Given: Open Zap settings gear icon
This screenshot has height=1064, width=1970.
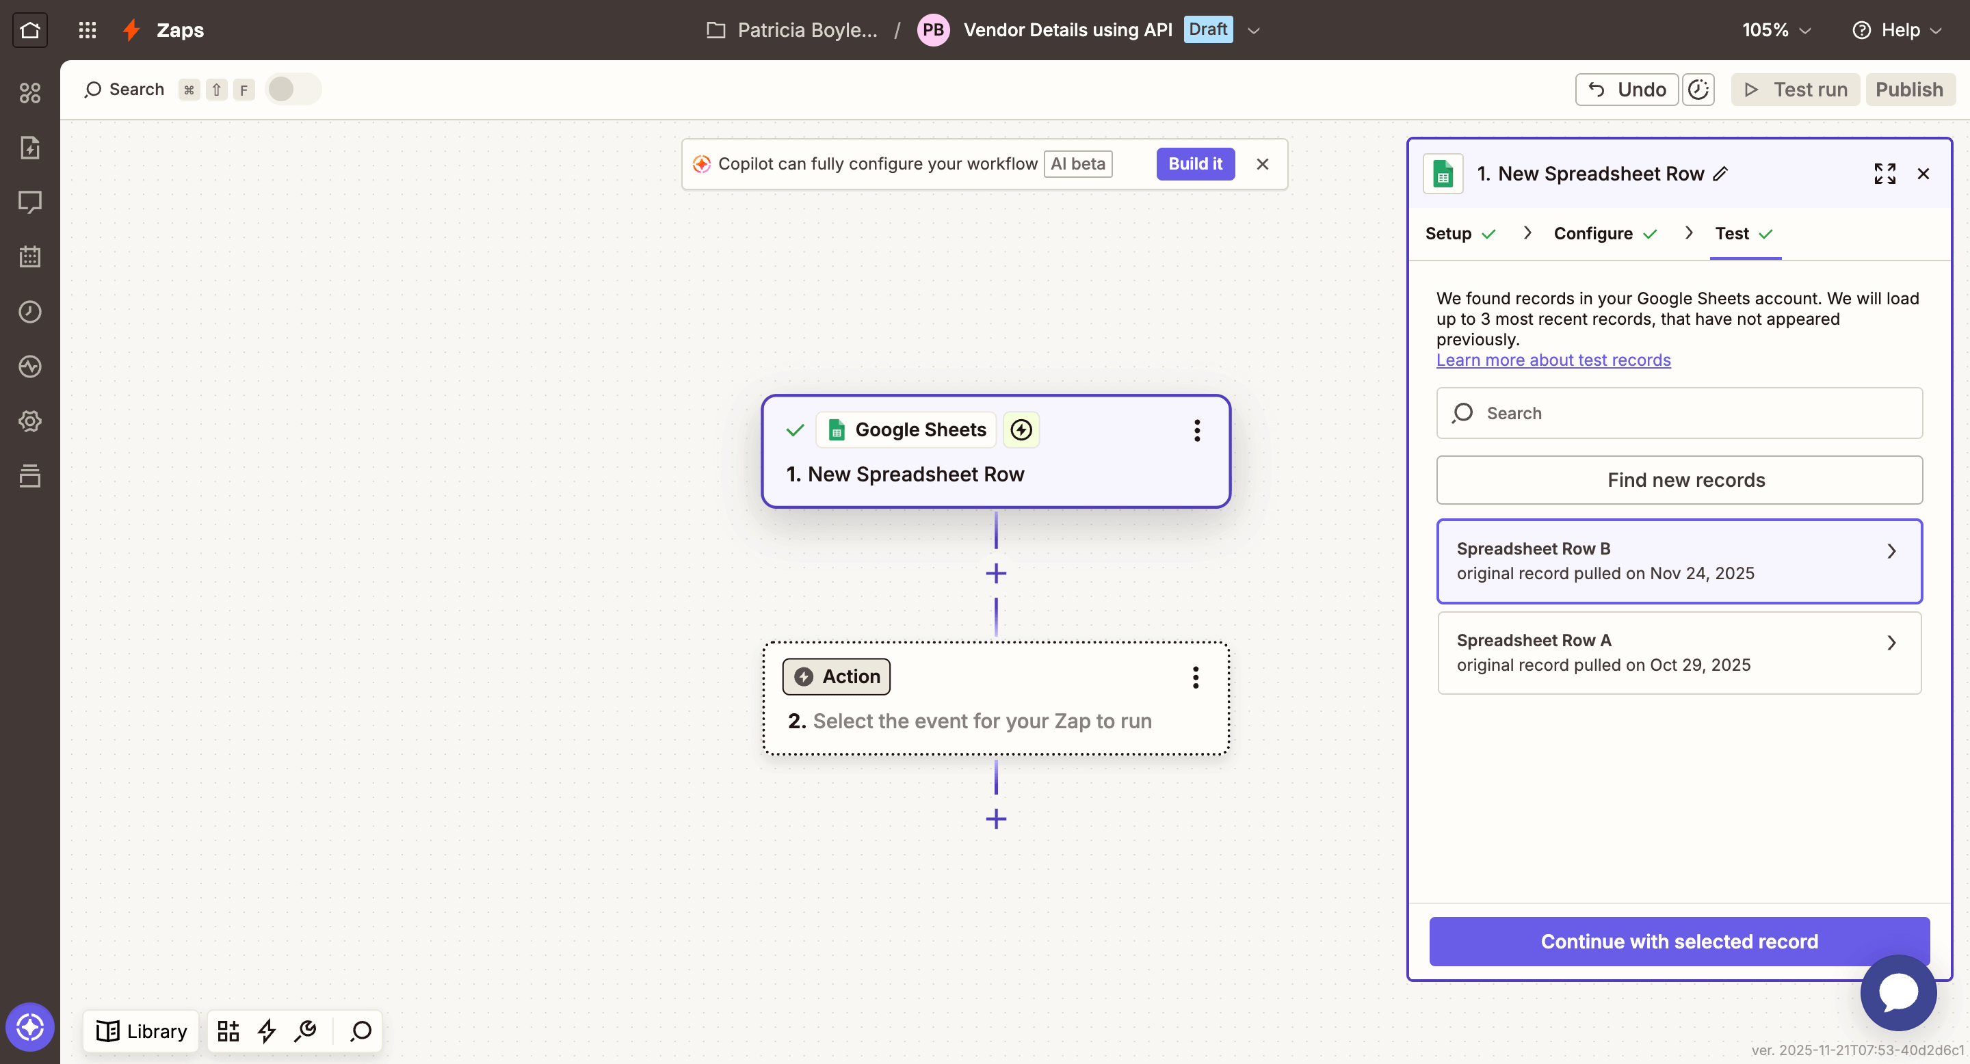Looking at the screenshot, I should (x=30, y=421).
